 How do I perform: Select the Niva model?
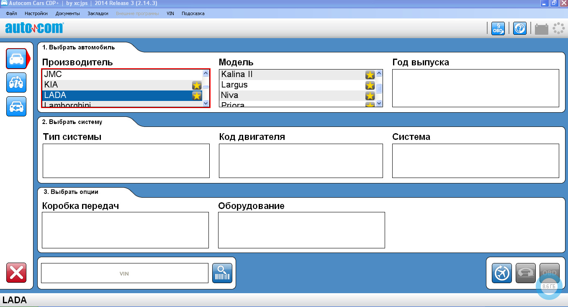tap(297, 95)
